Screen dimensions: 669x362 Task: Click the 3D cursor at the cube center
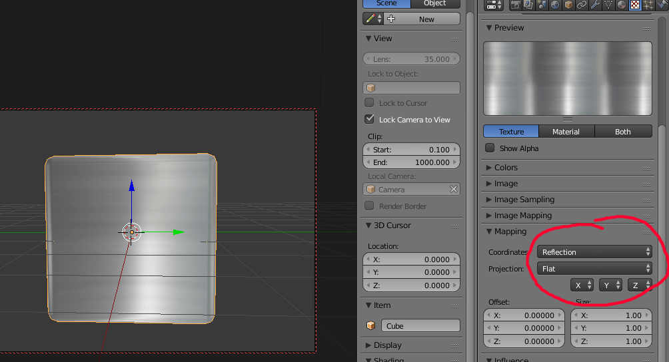pos(131,232)
